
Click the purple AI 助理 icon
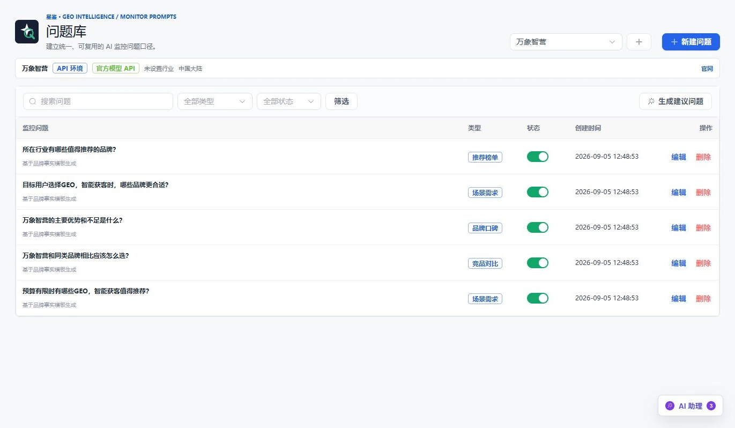click(670, 406)
